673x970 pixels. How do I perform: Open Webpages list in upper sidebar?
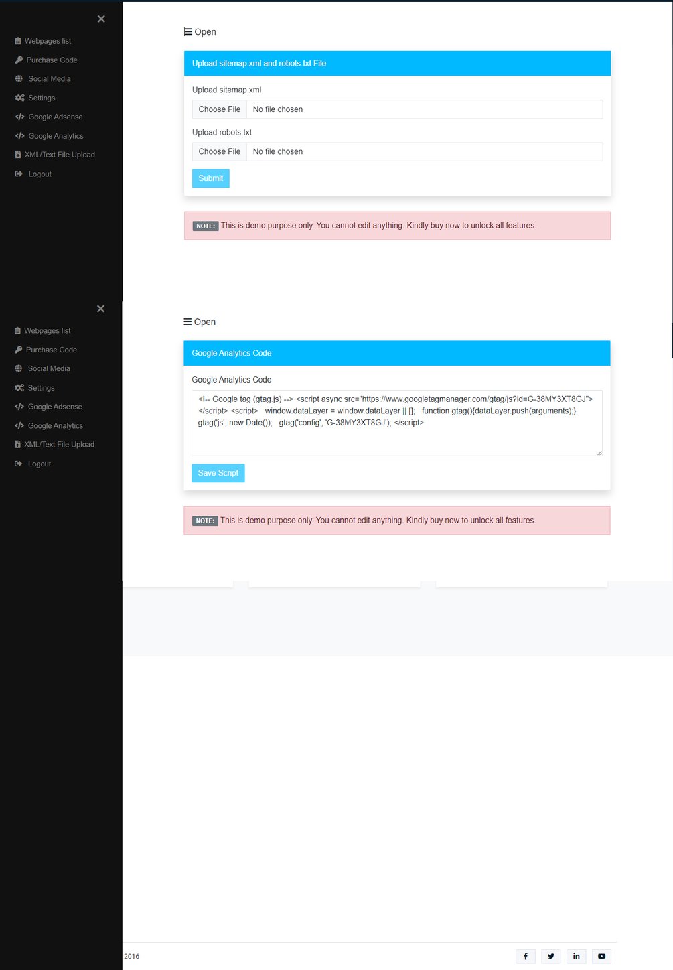[48, 41]
